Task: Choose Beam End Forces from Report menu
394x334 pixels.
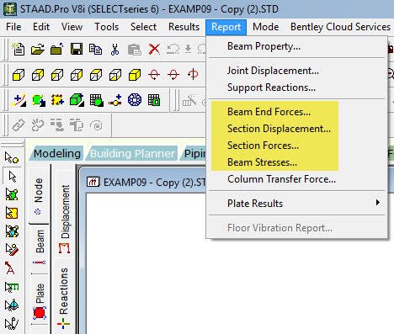Action: 269,112
